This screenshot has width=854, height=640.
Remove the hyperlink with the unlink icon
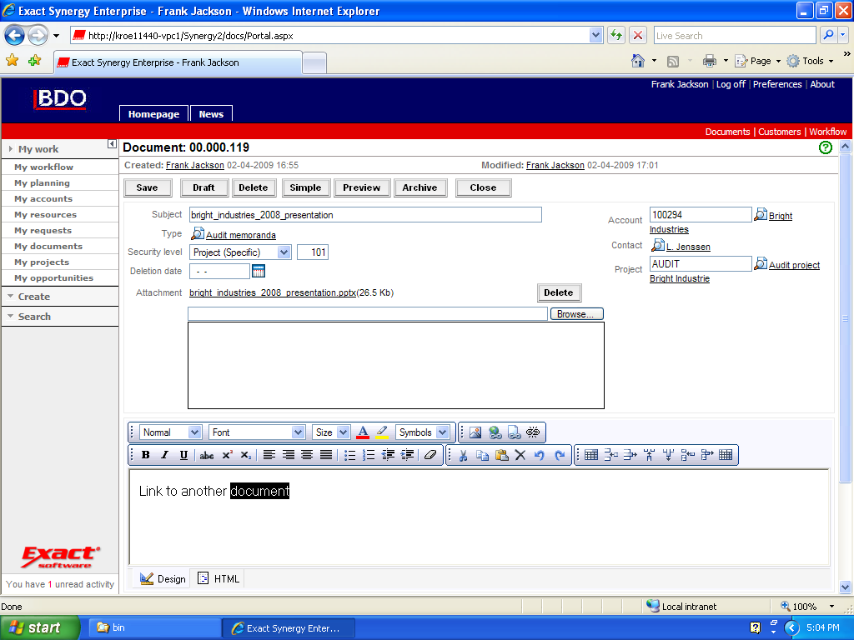(x=533, y=432)
